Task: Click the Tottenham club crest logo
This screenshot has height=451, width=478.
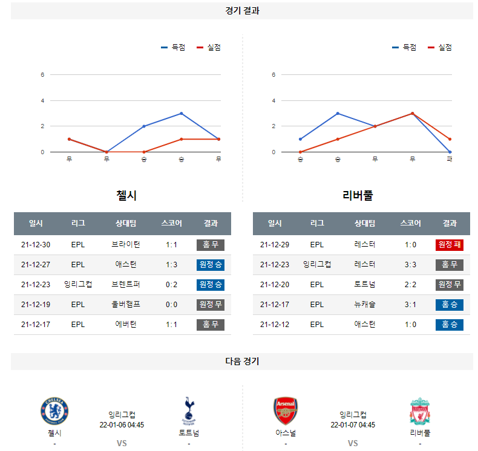Action: 189,411
